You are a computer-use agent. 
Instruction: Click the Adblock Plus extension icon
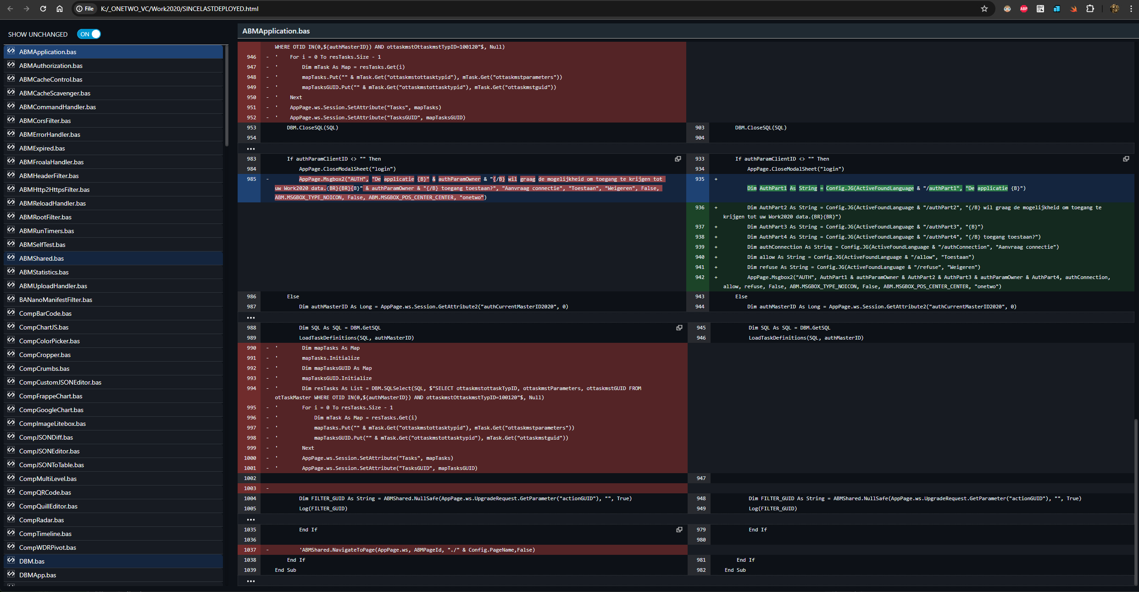pos(1023,9)
